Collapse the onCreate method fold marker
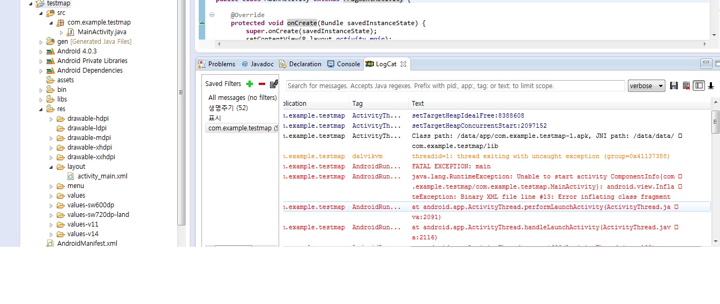 (212, 15)
